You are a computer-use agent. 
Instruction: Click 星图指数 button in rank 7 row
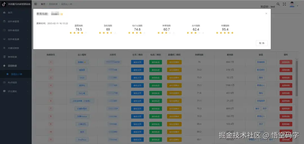(286, 109)
